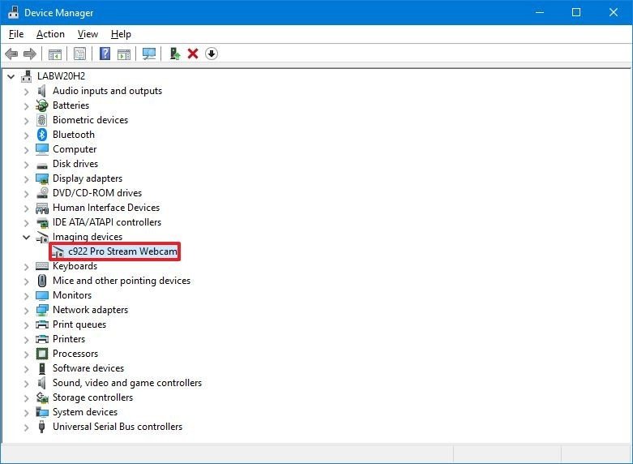Click the Forward arrow toolbar icon
633x464 pixels.
(30, 54)
